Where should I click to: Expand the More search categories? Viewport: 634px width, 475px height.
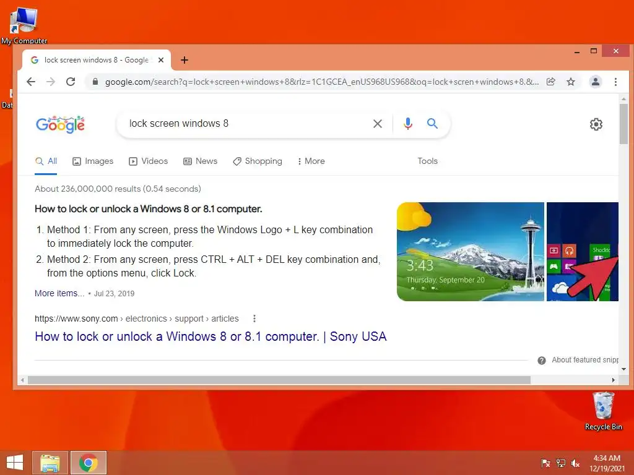click(311, 161)
